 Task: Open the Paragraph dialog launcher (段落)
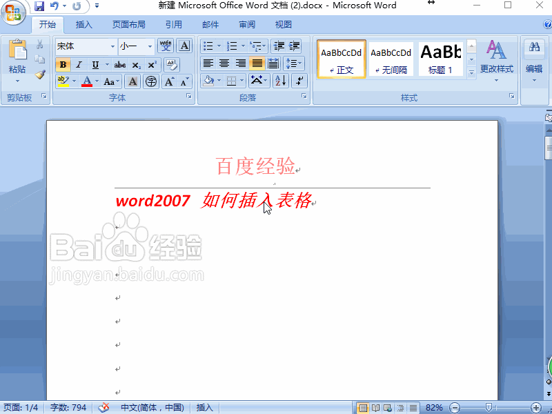tap(304, 96)
